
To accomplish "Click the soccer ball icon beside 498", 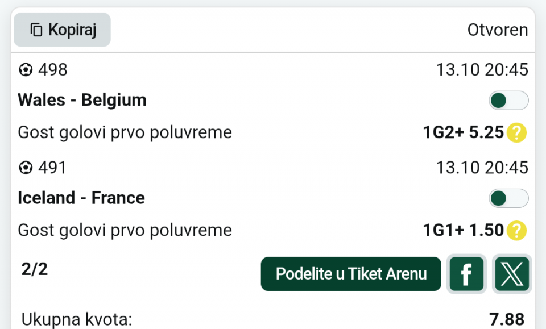I will click(x=26, y=70).
